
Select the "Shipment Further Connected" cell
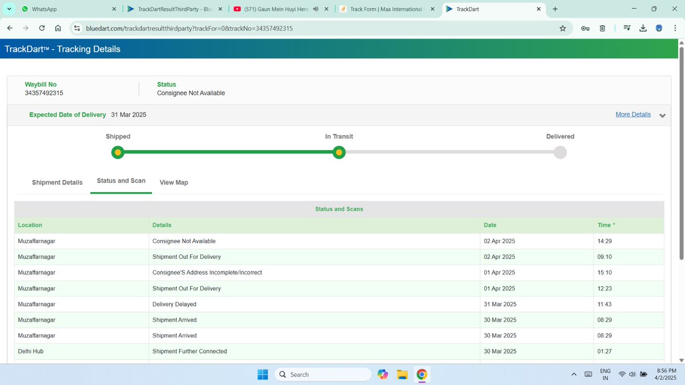pyautogui.click(x=316, y=351)
